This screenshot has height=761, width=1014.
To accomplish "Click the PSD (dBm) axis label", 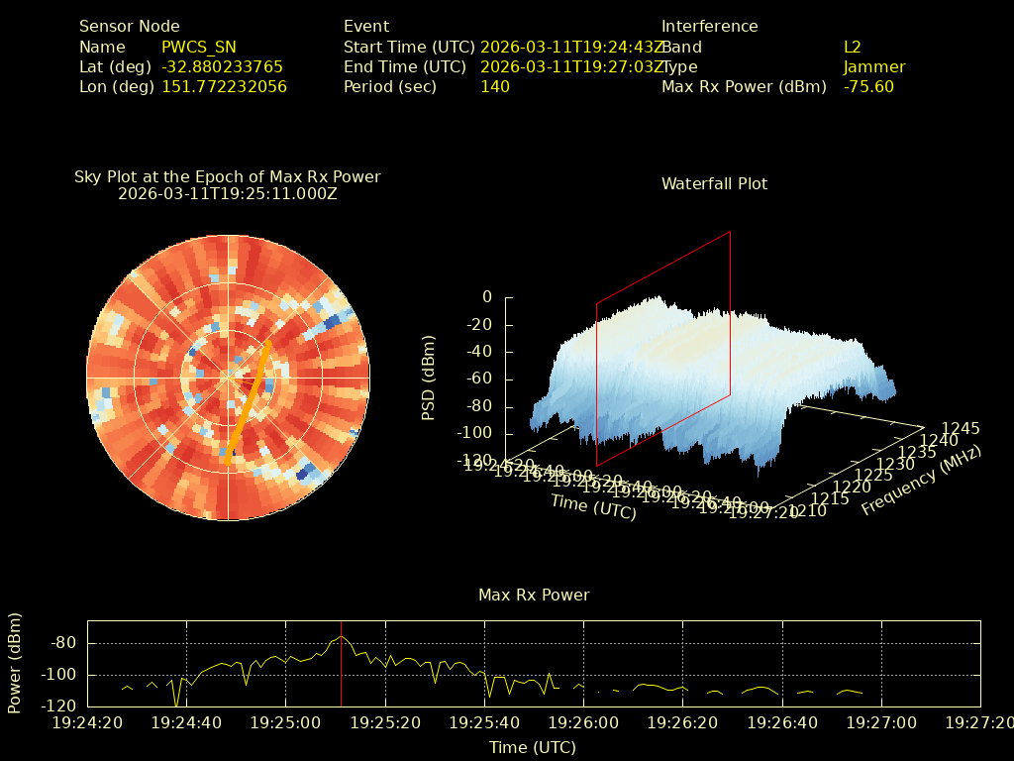I will pyautogui.click(x=429, y=378).
